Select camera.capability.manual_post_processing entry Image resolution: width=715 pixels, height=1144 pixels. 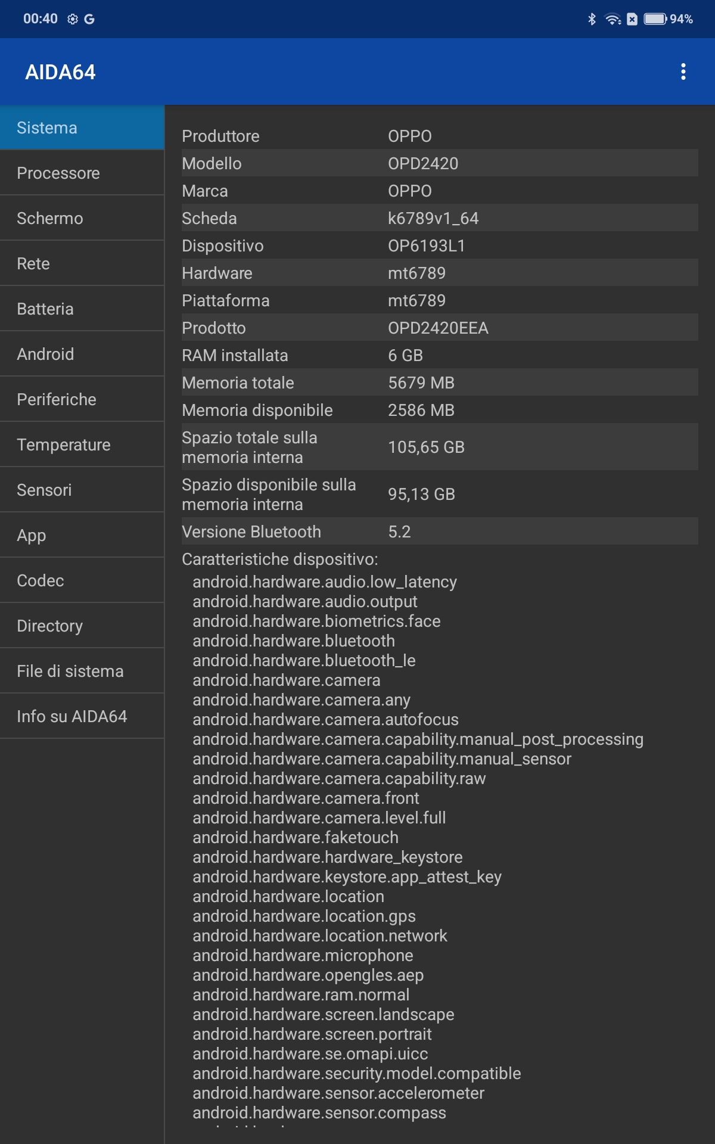click(x=418, y=739)
